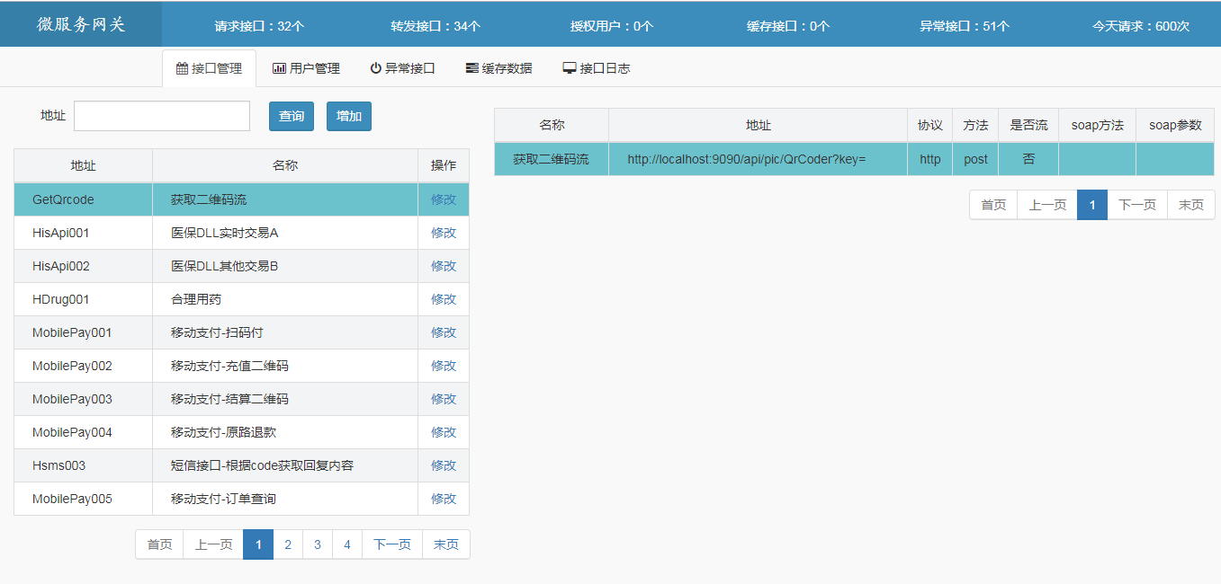The image size is (1221, 584).
Task: Go to page 2 in left pagination
Action: pos(288,544)
